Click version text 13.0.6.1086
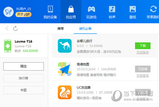Viewport: 159px width, 107px height. pyautogui.click(x=85, y=92)
